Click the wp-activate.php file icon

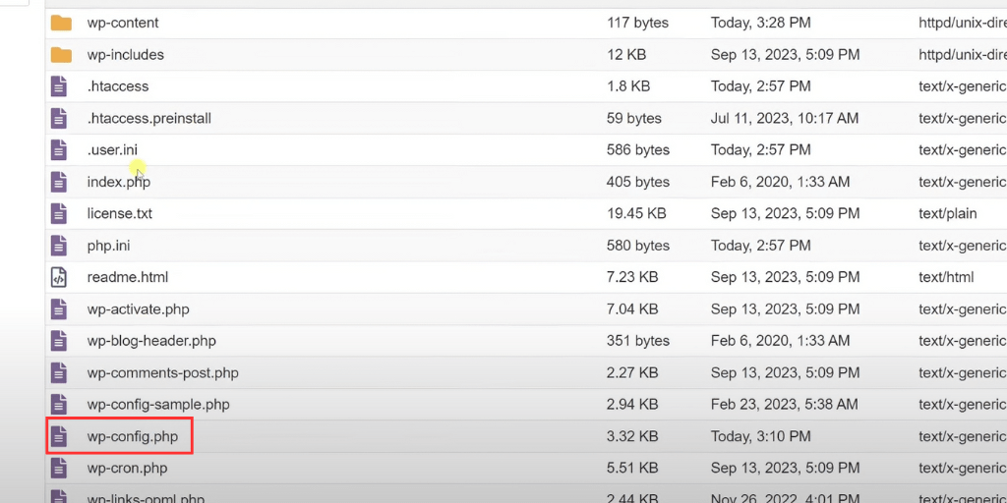pos(59,309)
